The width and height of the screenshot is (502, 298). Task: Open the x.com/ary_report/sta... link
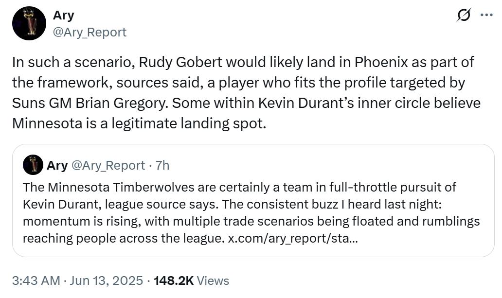click(x=293, y=239)
